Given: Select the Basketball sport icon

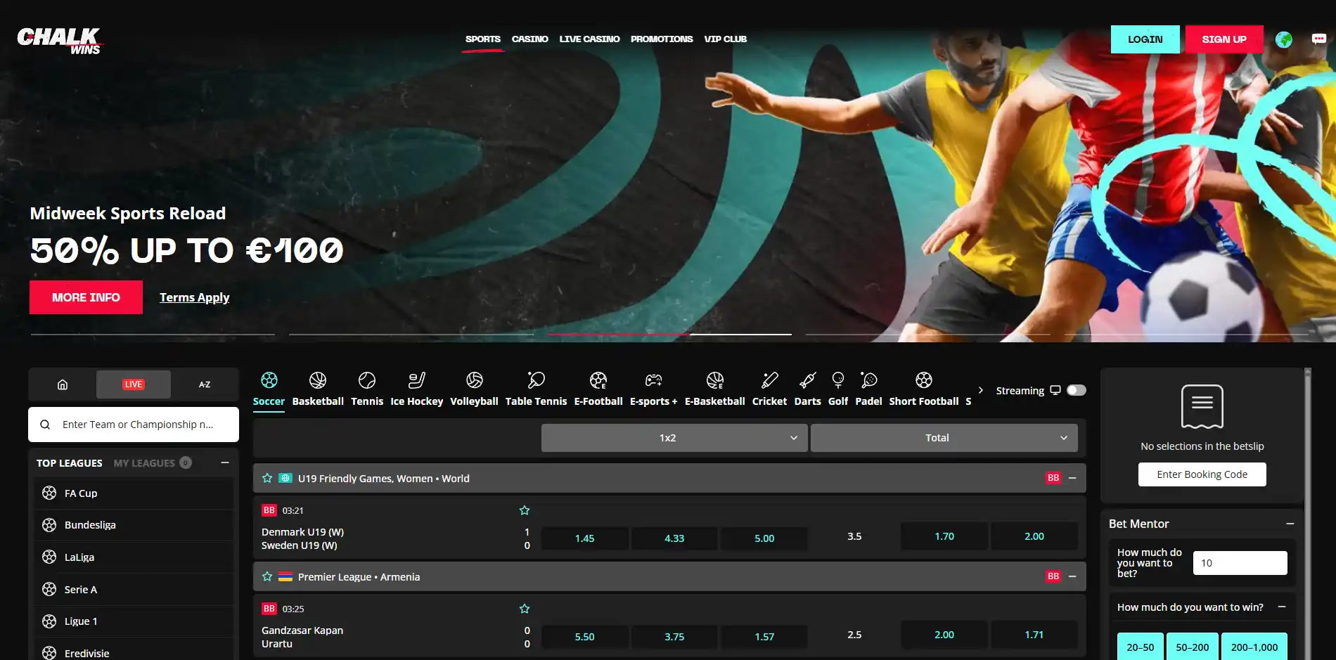Looking at the screenshot, I should 318,389.
